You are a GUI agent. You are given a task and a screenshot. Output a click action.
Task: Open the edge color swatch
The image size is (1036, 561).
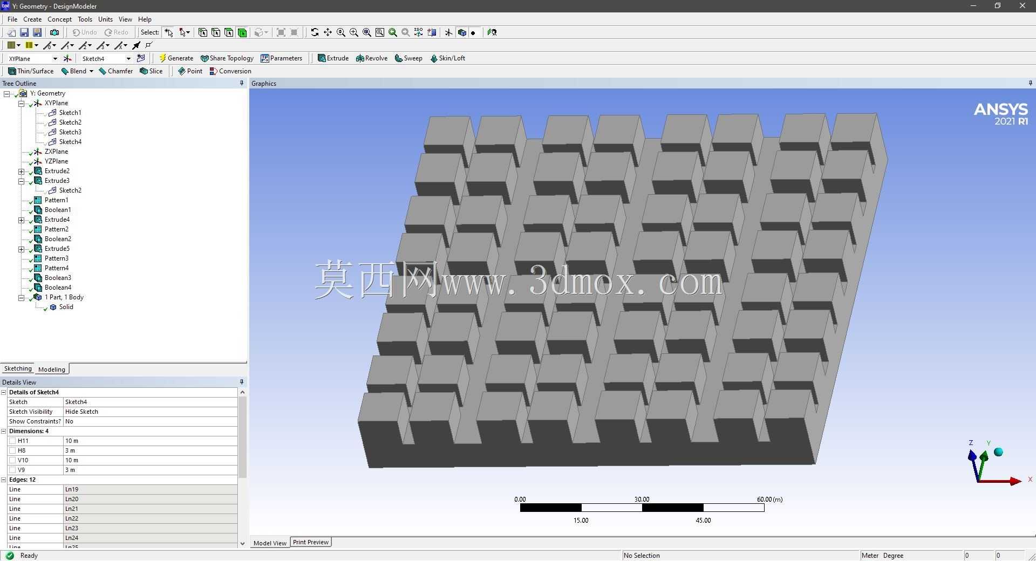29,45
